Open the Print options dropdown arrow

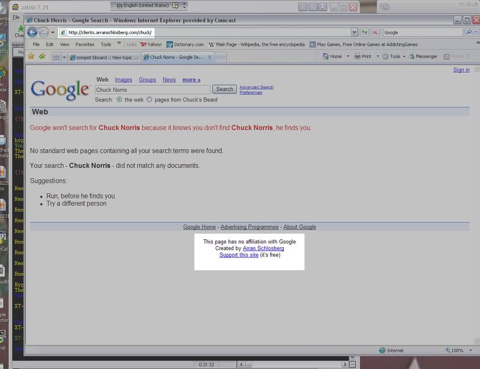click(377, 56)
